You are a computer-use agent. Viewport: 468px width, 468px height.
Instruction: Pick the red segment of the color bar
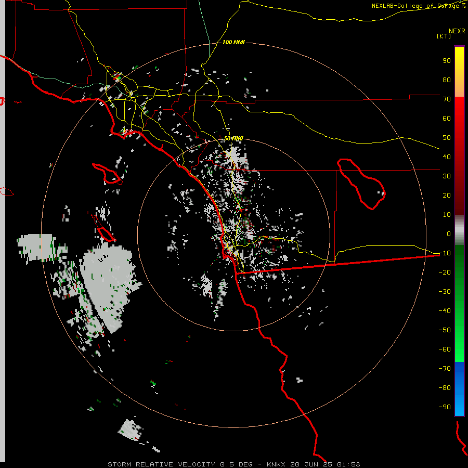click(x=459, y=156)
